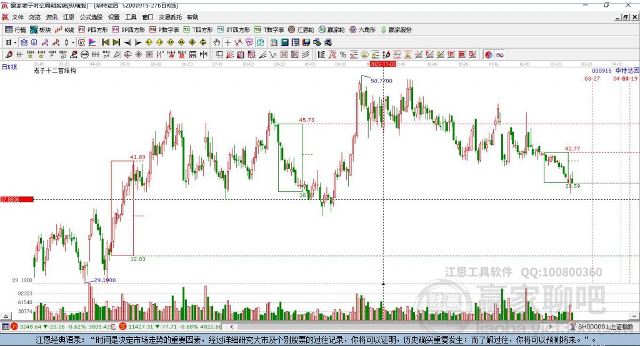Open the P数字表 tool

point(164,30)
